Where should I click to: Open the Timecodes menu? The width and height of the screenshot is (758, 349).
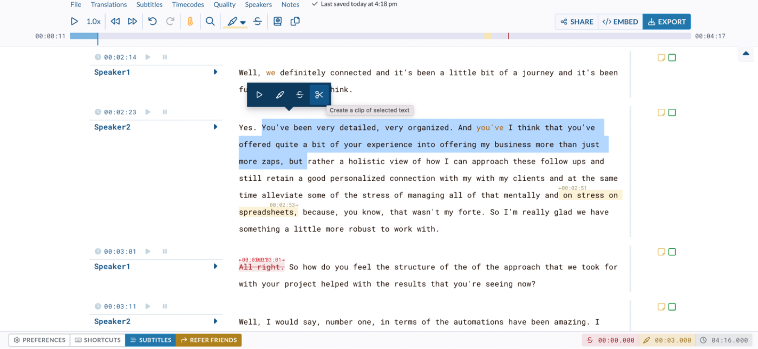click(188, 4)
